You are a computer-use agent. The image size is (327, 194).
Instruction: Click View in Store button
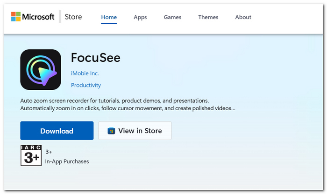[x=135, y=131]
